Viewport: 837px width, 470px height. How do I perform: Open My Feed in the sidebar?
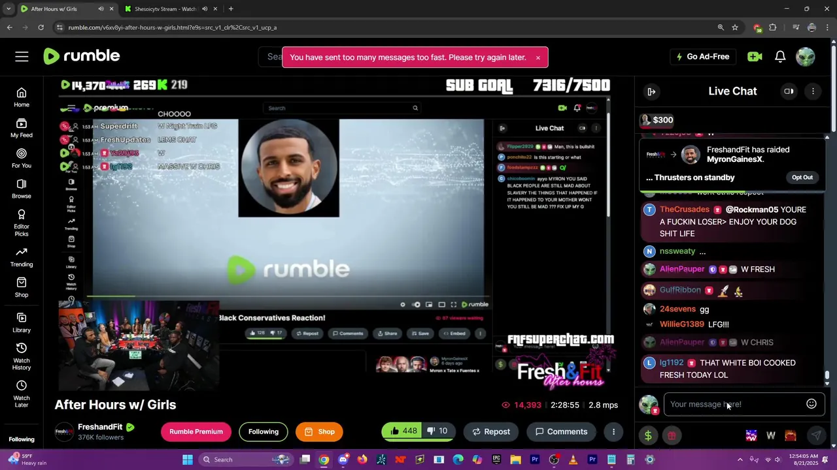pos(22,128)
